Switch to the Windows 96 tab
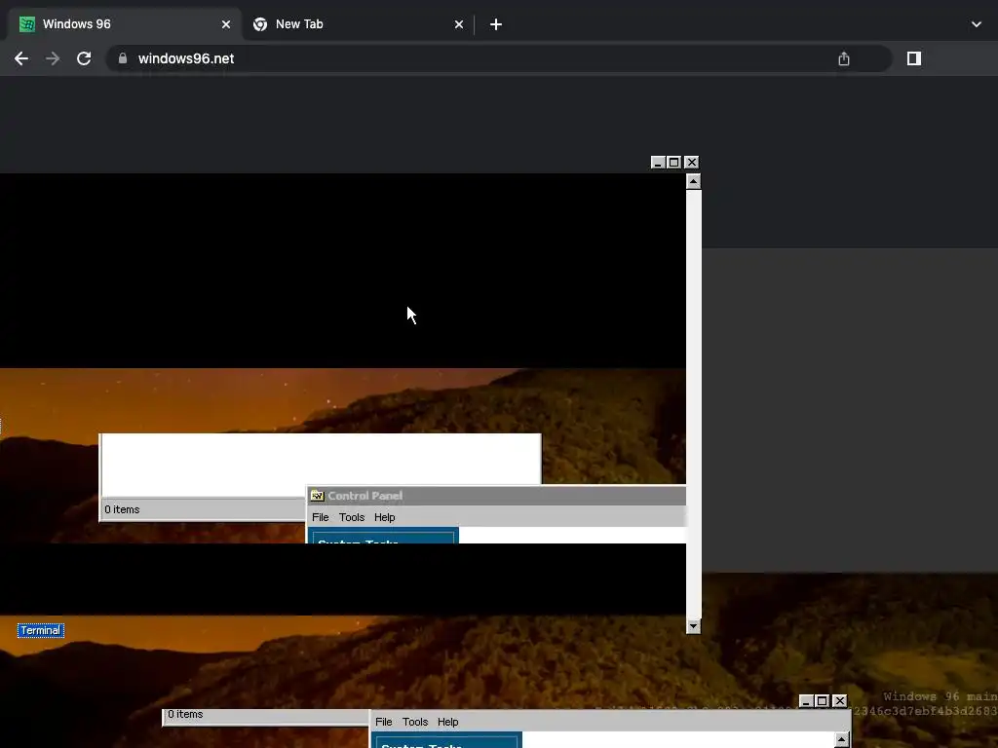The height and width of the screenshot is (748, 998). [x=124, y=24]
